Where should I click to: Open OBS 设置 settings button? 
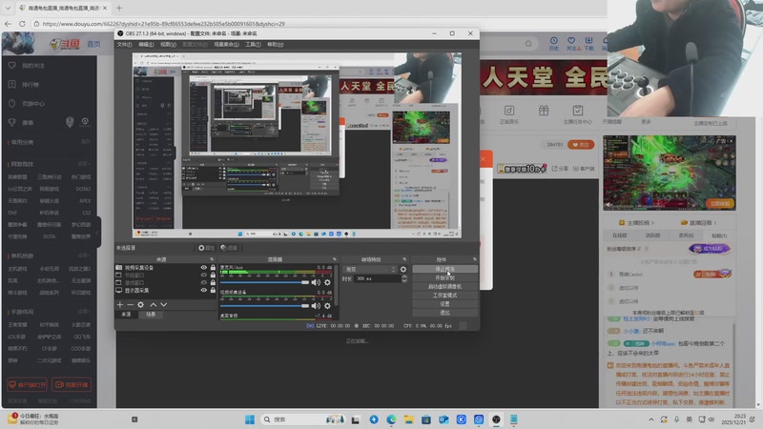point(444,304)
